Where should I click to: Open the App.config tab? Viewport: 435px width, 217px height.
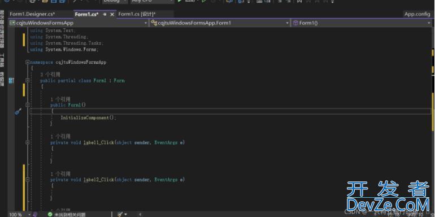417,14
